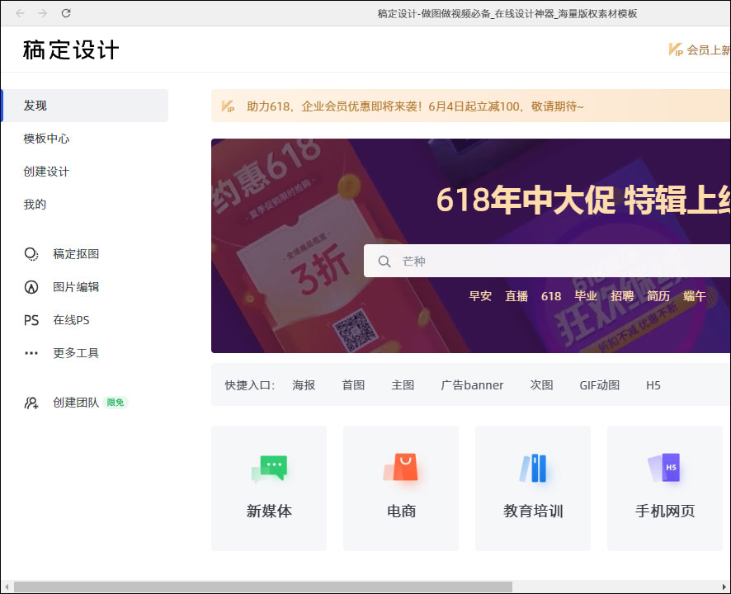
Task: Launch 在线PS from the sidebar
Action: click(31, 320)
